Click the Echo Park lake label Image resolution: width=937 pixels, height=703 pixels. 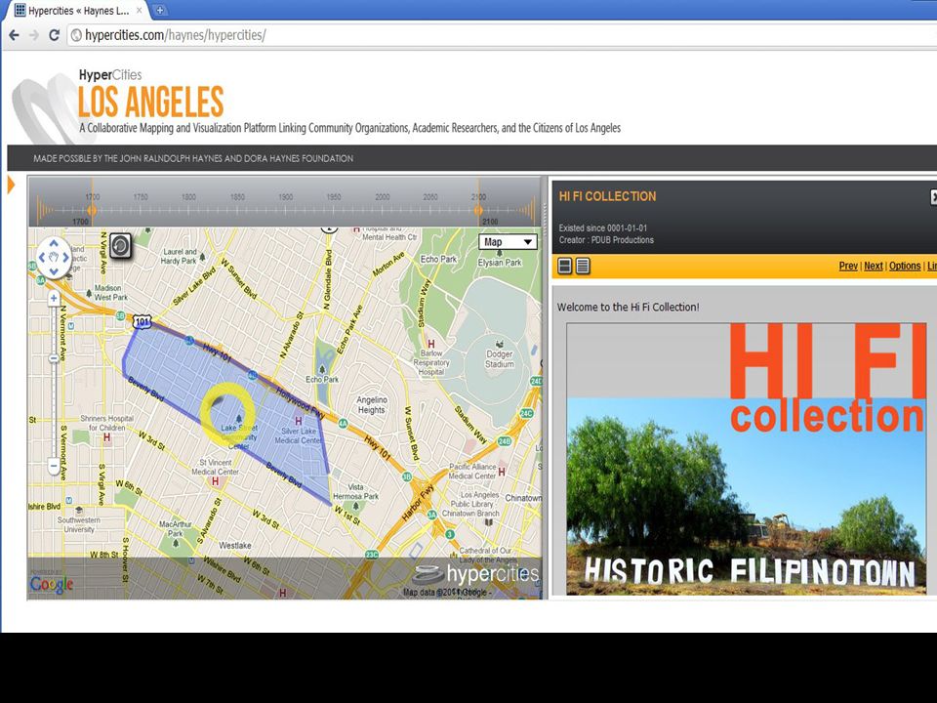click(x=322, y=379)
